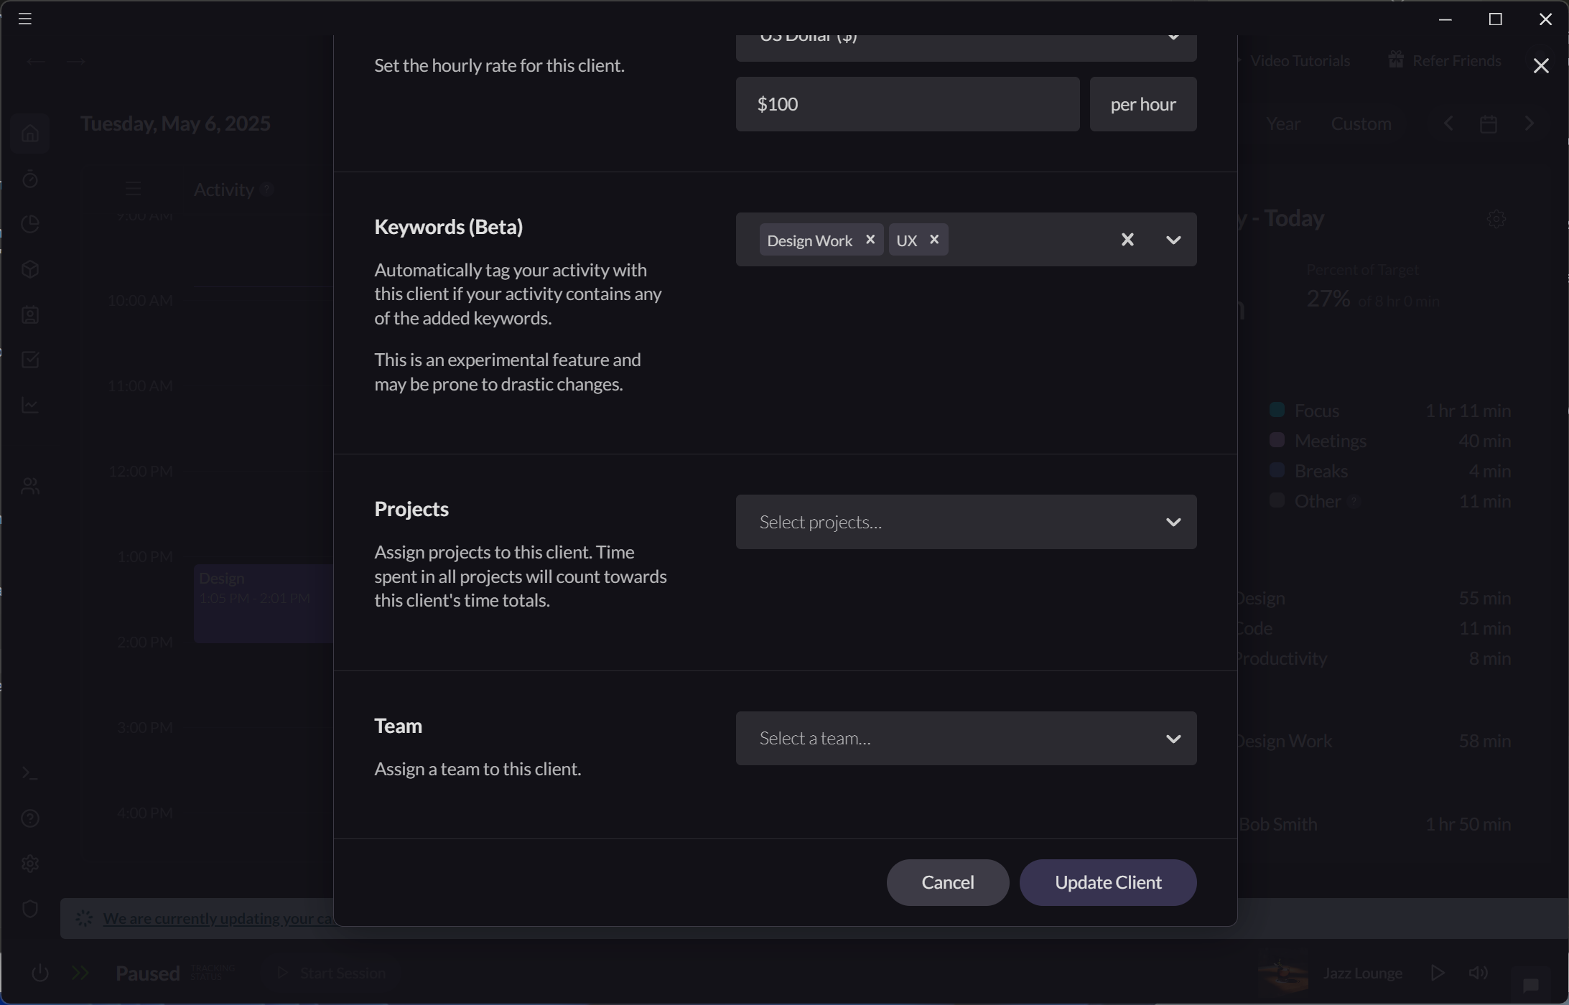Toggle the power tracking icon in bottom bar
1569x1005 pixels.
tap(40, 973)
